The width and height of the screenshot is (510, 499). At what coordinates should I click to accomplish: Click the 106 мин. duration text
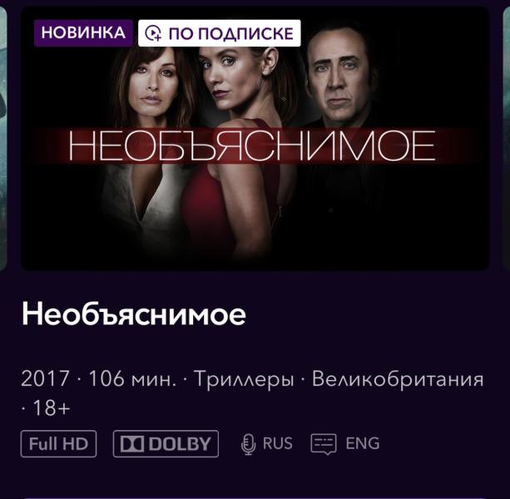click(132, 378)
